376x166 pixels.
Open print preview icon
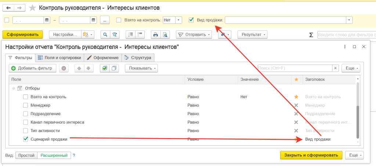pyautogui.click(x=165, y=35)
